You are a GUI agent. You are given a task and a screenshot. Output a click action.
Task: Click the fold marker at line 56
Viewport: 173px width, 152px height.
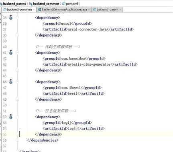click(x=17, y=140)
